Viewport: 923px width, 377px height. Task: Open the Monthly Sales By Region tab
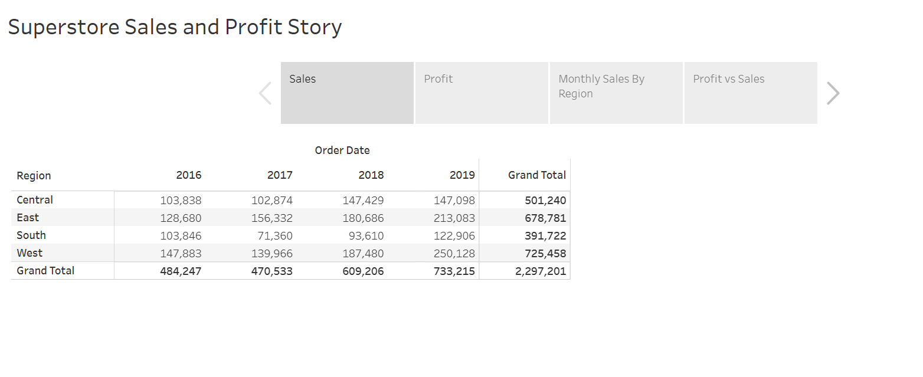pos(616,93)
